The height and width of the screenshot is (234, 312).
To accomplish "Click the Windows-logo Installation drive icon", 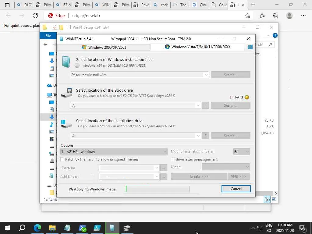I will pos(66,124).
